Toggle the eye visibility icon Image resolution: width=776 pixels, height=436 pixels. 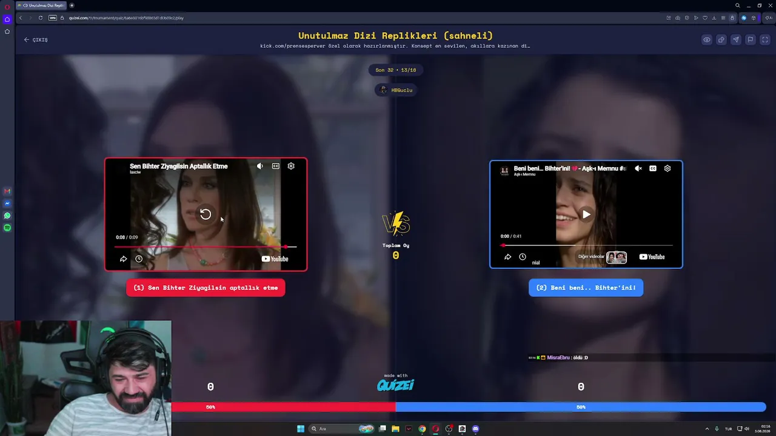[707, 40]
